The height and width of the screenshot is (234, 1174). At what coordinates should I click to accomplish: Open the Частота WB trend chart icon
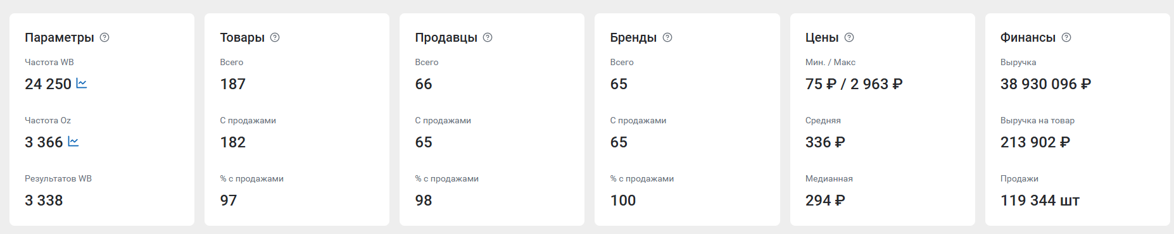click(x=82, y=83)
